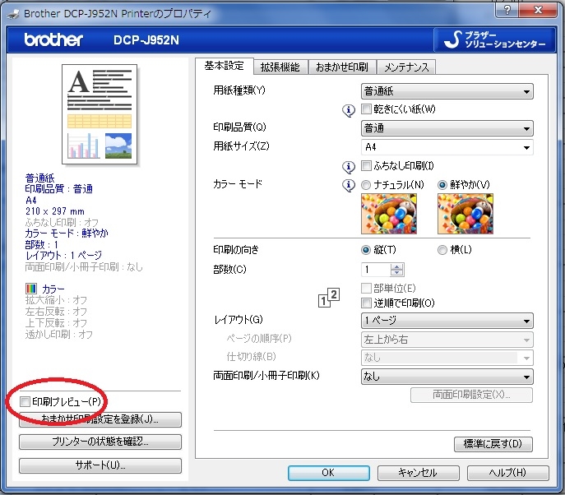
Task: Click the info icon beside 乾きにくい紙
Action: pyautogui.click(x=349, y=110)
